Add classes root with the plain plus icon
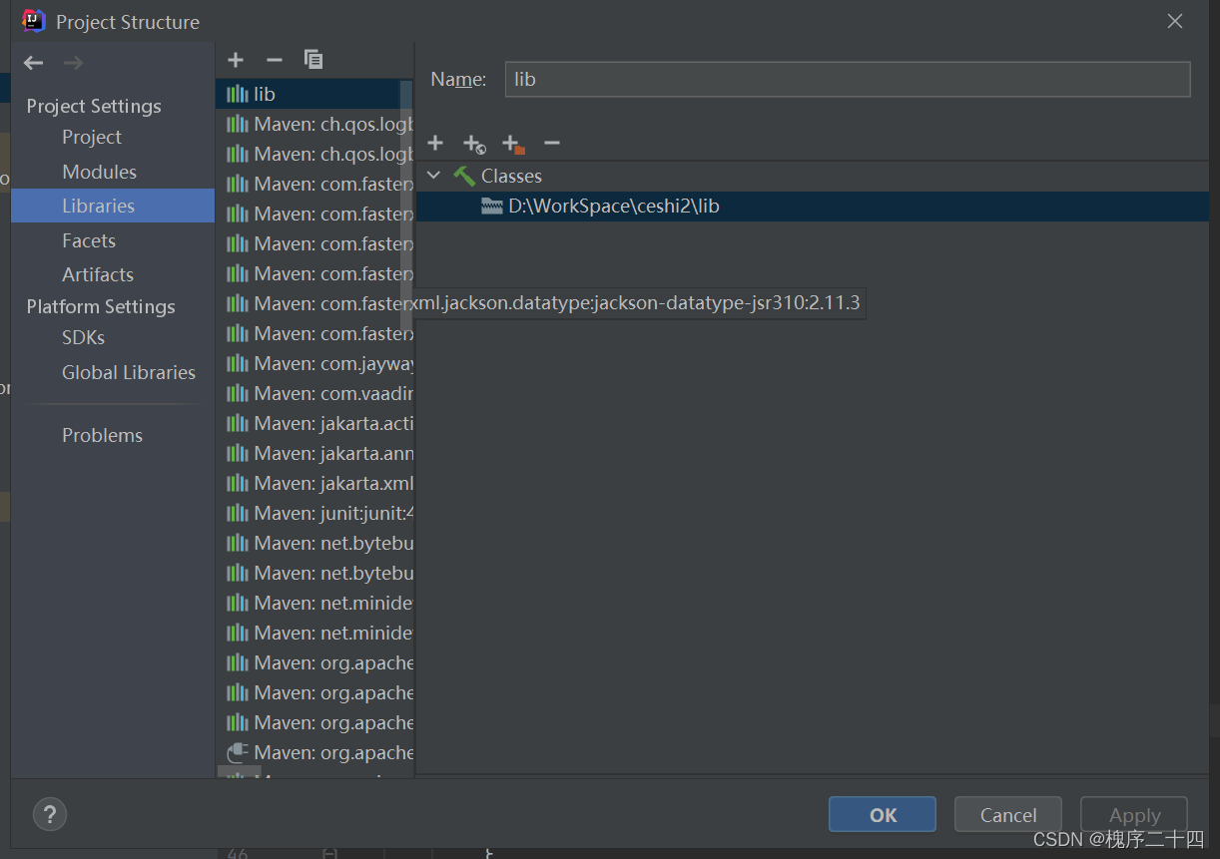 [435, 144]
